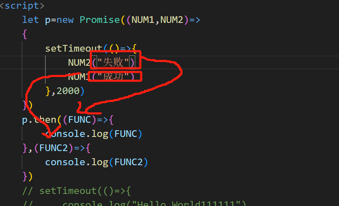Click the 'Promise' class name
The width and height of the screenshot is (339, 206).
(100, 20)
